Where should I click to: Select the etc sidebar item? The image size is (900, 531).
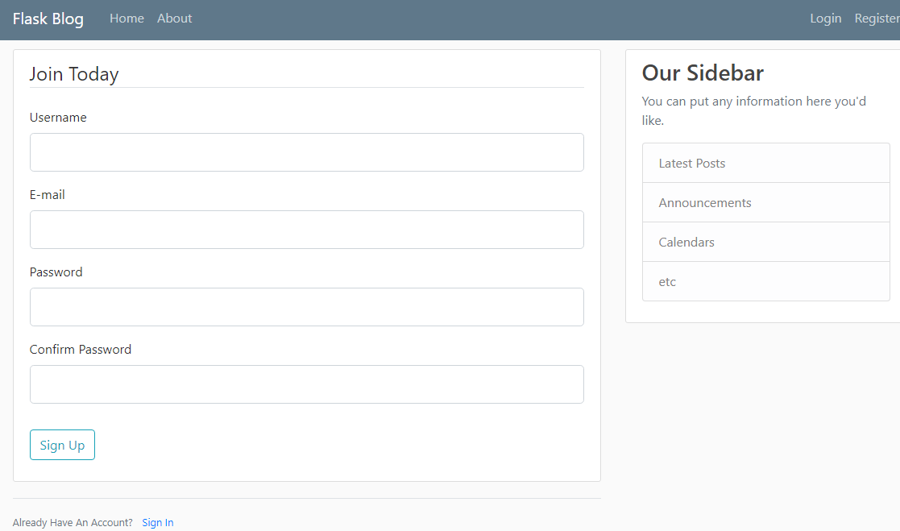click(x=765, y=281)
